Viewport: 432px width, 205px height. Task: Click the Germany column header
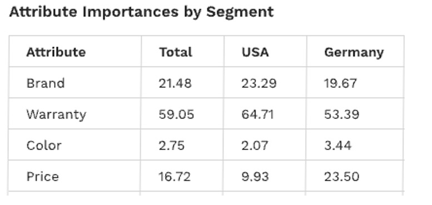tap(354, 53)
